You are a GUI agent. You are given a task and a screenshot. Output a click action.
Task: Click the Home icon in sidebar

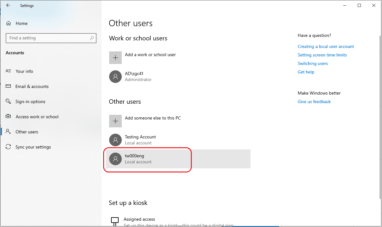click(x=9, y=23)
